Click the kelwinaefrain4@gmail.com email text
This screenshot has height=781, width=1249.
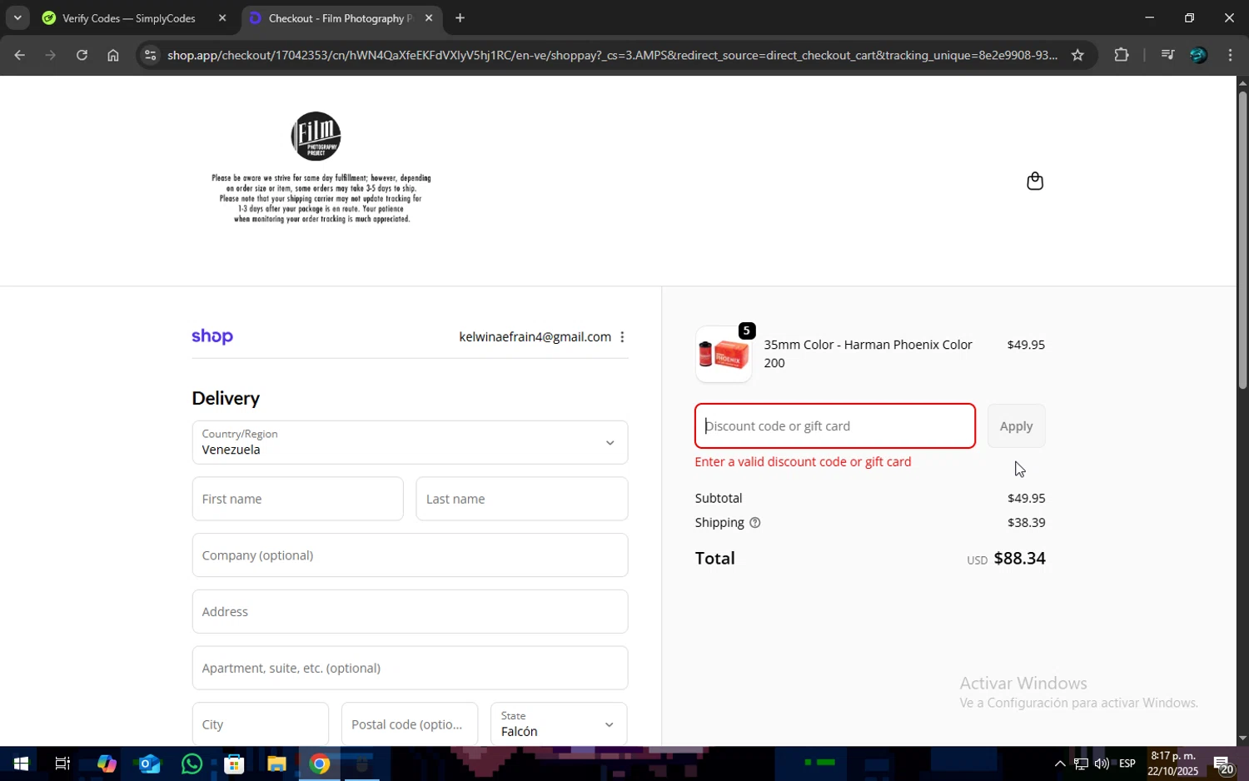click(535, 337)
